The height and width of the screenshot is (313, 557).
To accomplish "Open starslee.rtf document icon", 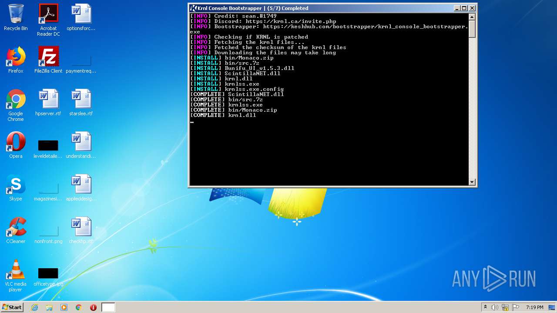I will point(81,103).
